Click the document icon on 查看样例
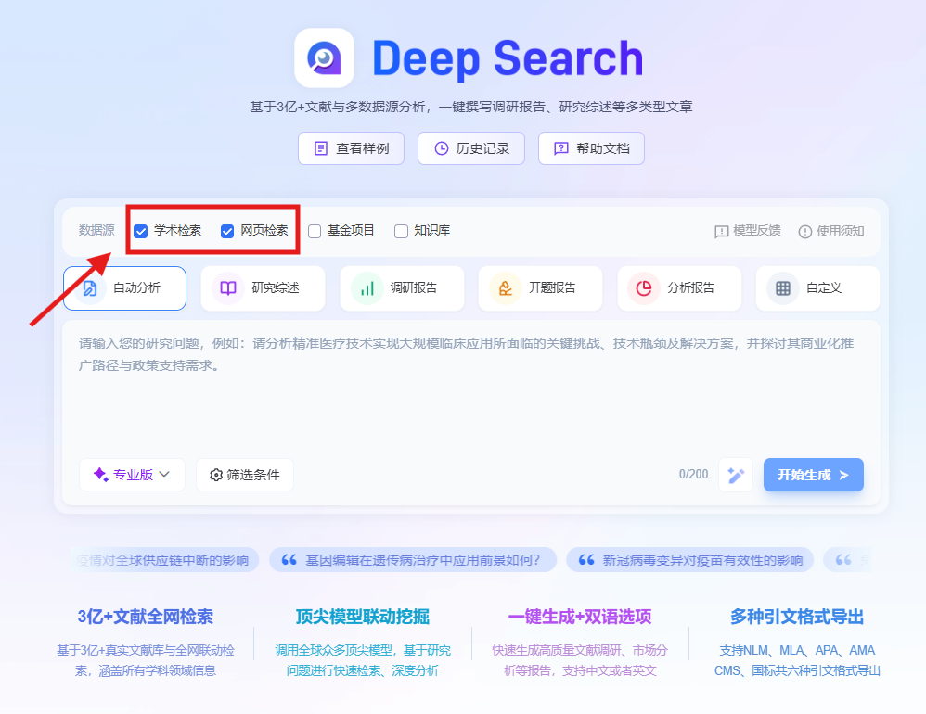 [x=321, y=148]
